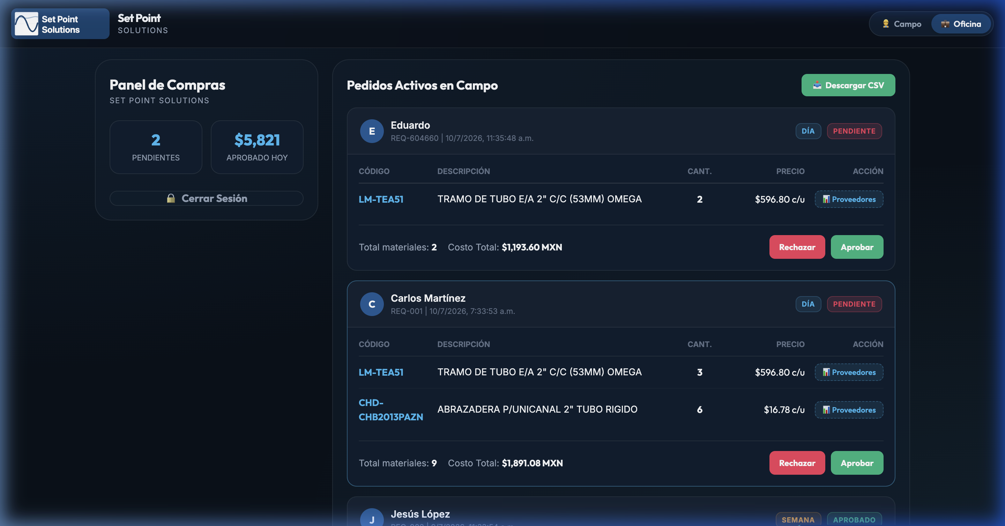Click Carlos Martínez's round C avatar

point(371,304)
